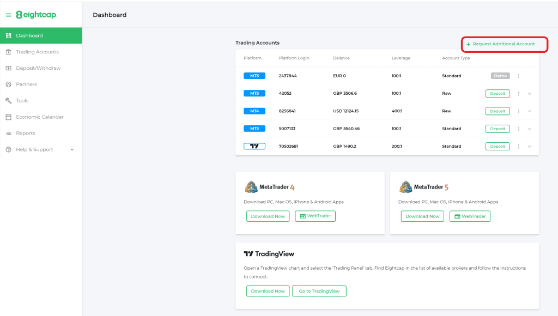Image resolution: width=558 pixels, height=316 pixels.
Task: Open MetaTrader 4 WebTrader
Action: (x=316, y=216)
